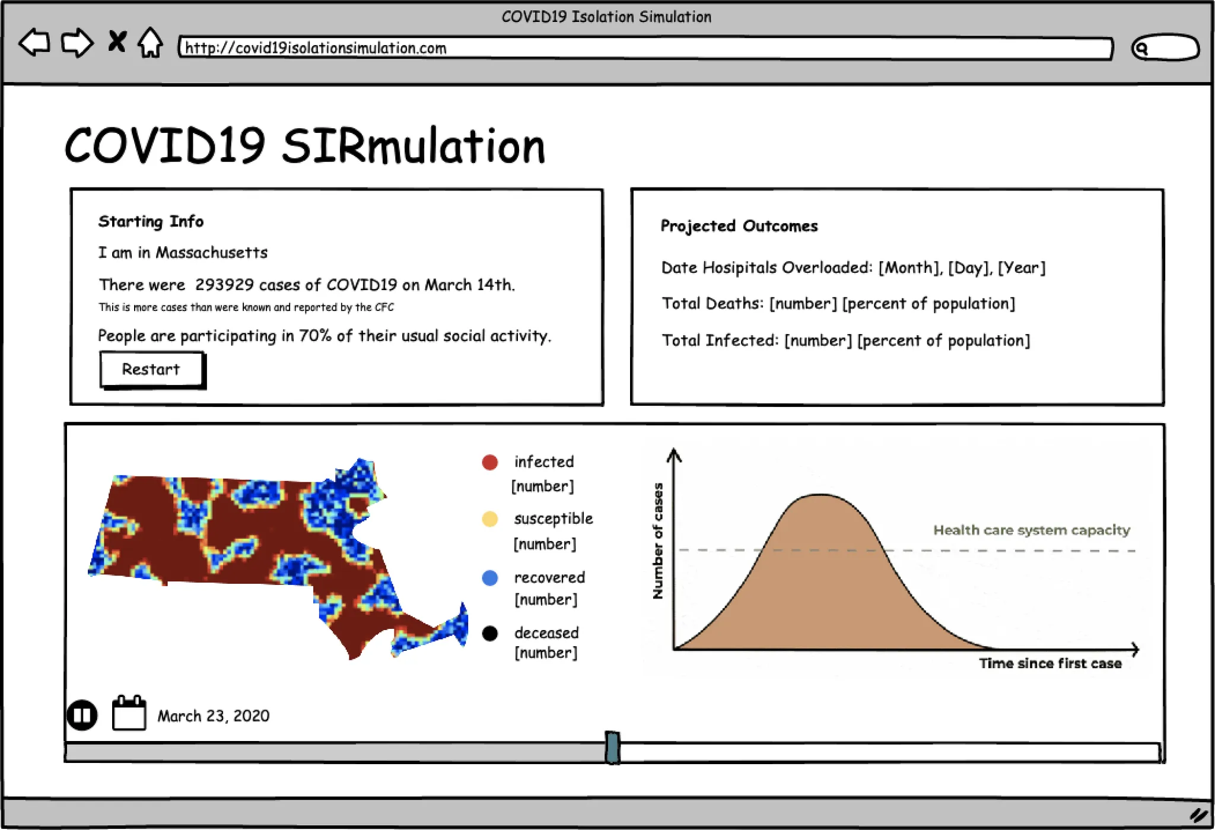This screenshot has width=1215, height=830.
Task: Click the '70%' social activity value
Action: [x=315, y=336]
